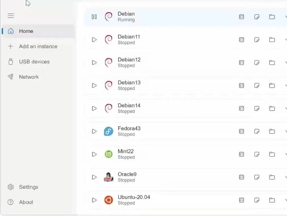This screenshot has height=216, width=287.
Task: Open Ubuntu-20.04 files folder icon
Action: pyautogui.click(x=272, y=200)
